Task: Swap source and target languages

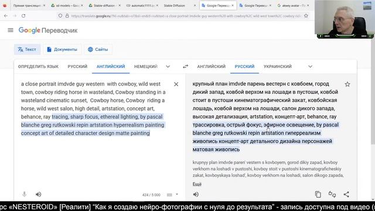Action: 185,66
